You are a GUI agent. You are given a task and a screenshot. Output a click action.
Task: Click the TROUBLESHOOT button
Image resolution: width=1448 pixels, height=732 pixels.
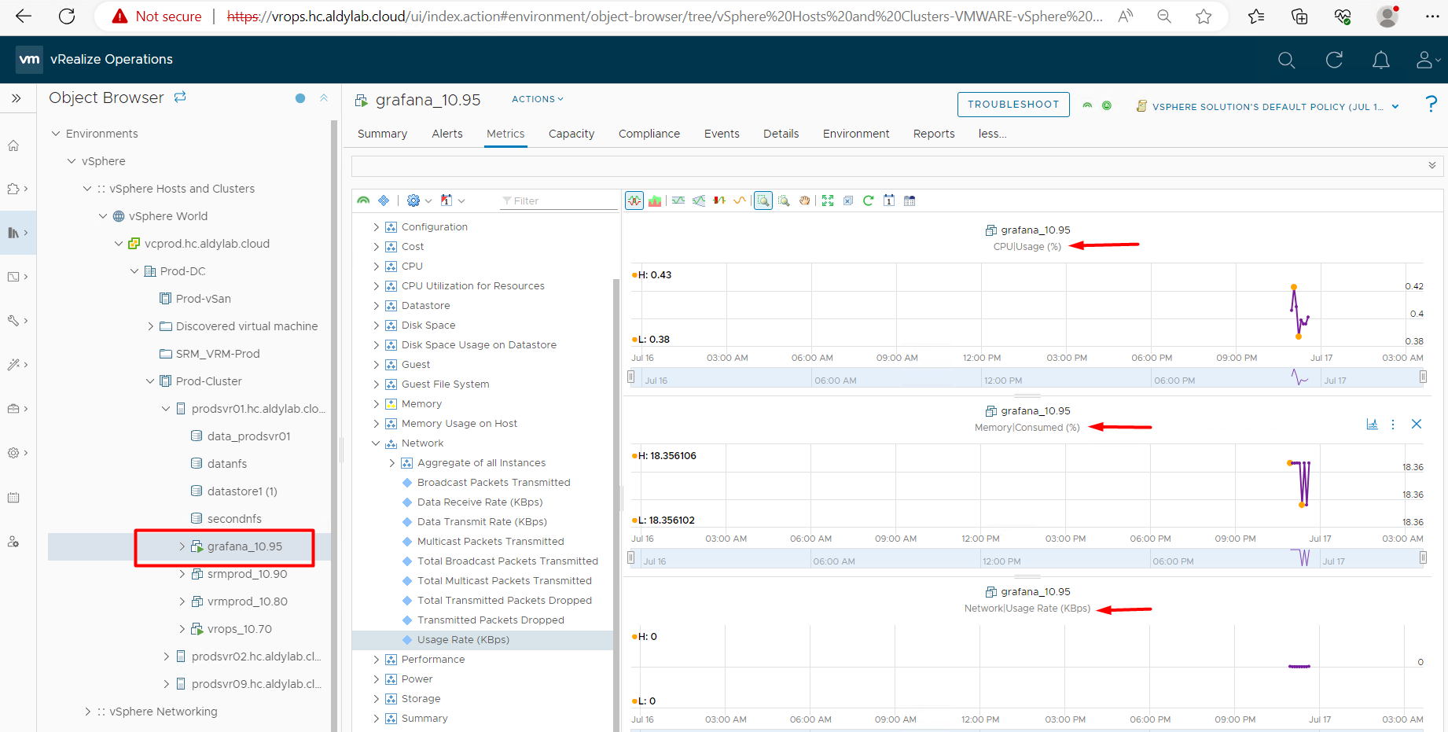[1012, 105]
